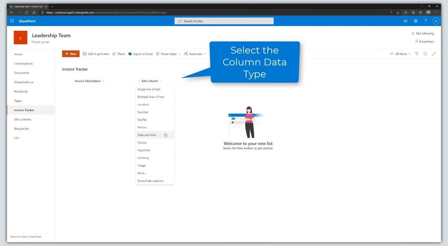Click the Add column header
This screenshot has width=448, height=246.
click(150, 81)
